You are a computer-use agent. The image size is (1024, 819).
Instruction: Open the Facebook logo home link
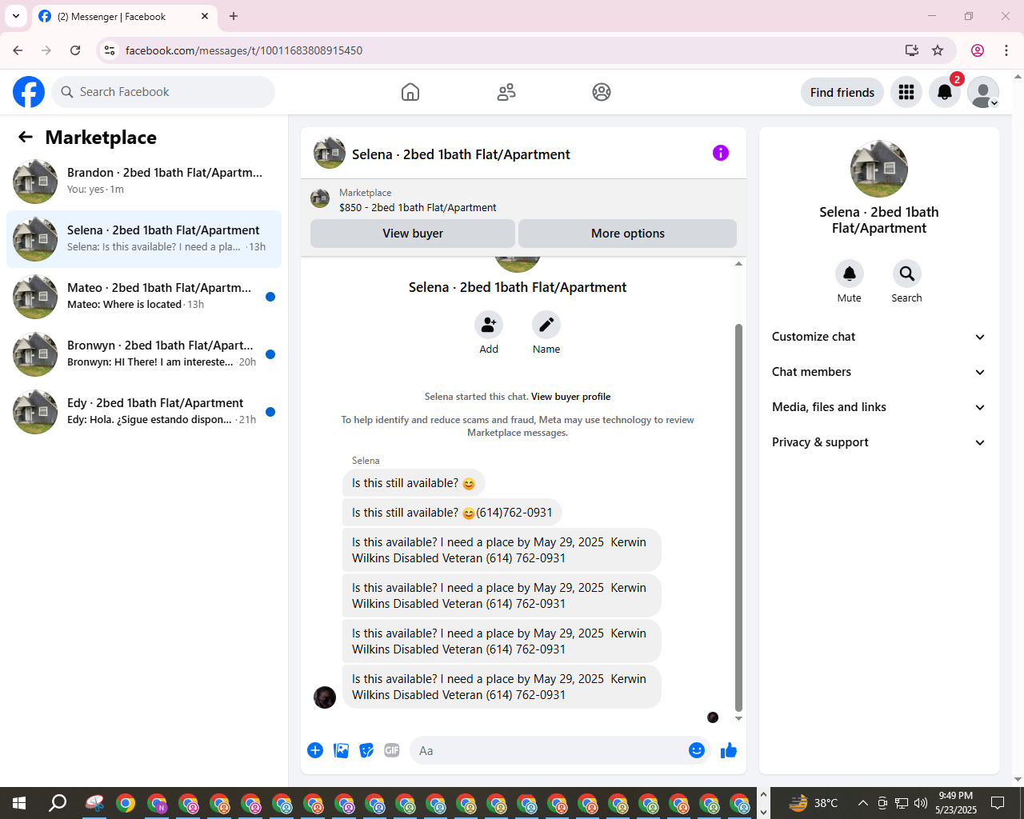[29, 92]
